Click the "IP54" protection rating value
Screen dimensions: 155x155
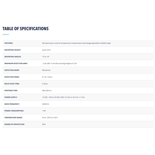(x=44, y=124)
